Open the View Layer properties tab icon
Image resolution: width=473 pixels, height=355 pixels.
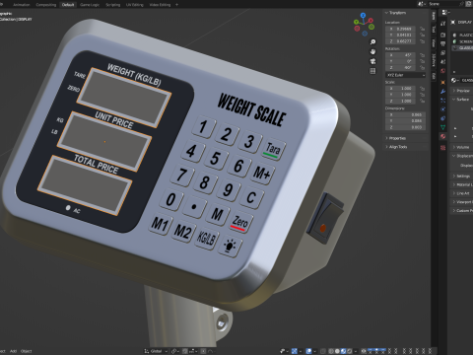click(443, 53)
